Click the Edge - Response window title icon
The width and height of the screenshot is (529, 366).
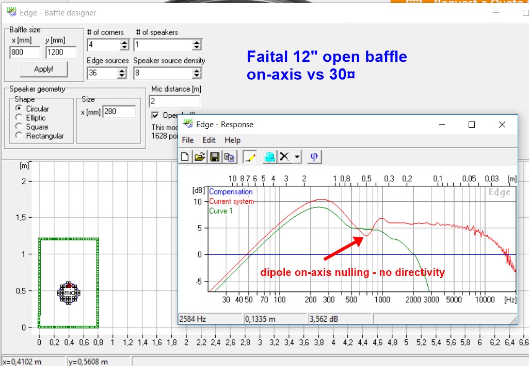pos(188,124)
